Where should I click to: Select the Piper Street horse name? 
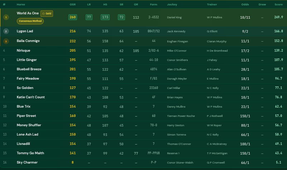point(27,116)
